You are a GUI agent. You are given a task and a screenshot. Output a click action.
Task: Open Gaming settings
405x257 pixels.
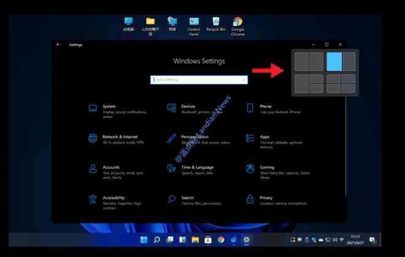(x=277, y=172)
